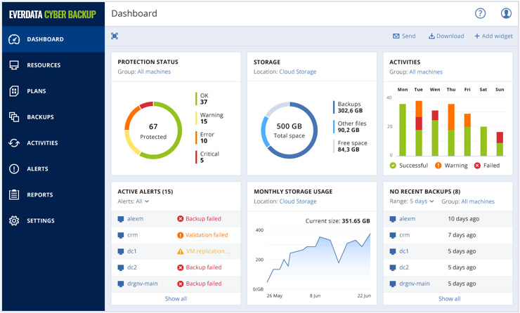Screen dimensions: 520x313
Task: Click the Plans icon in sidebar
Action: [14, 91]
